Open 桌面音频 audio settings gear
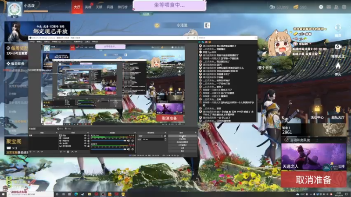Viewport: 351px width, 197px height. pyautogui.click(x=133, y=149)
